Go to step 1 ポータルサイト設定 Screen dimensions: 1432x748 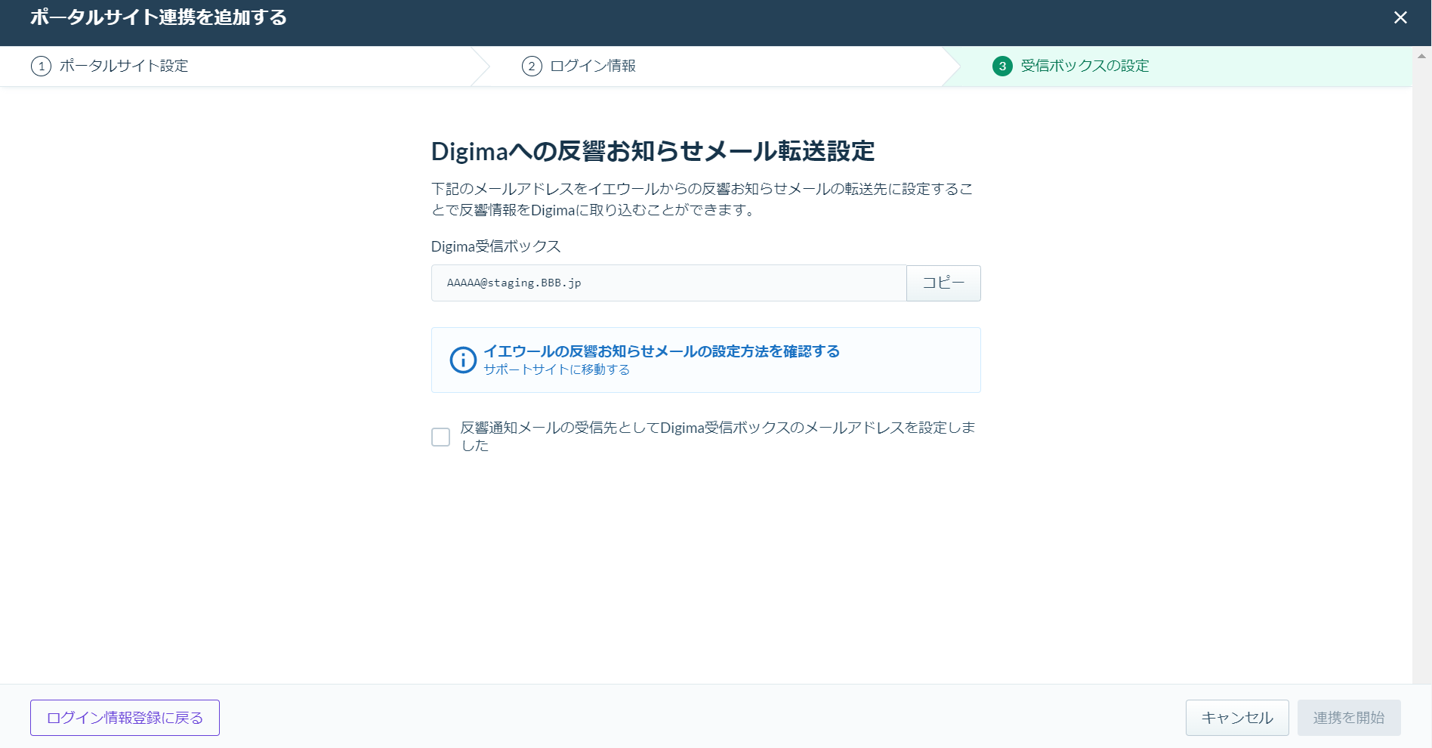coord(110,66)
